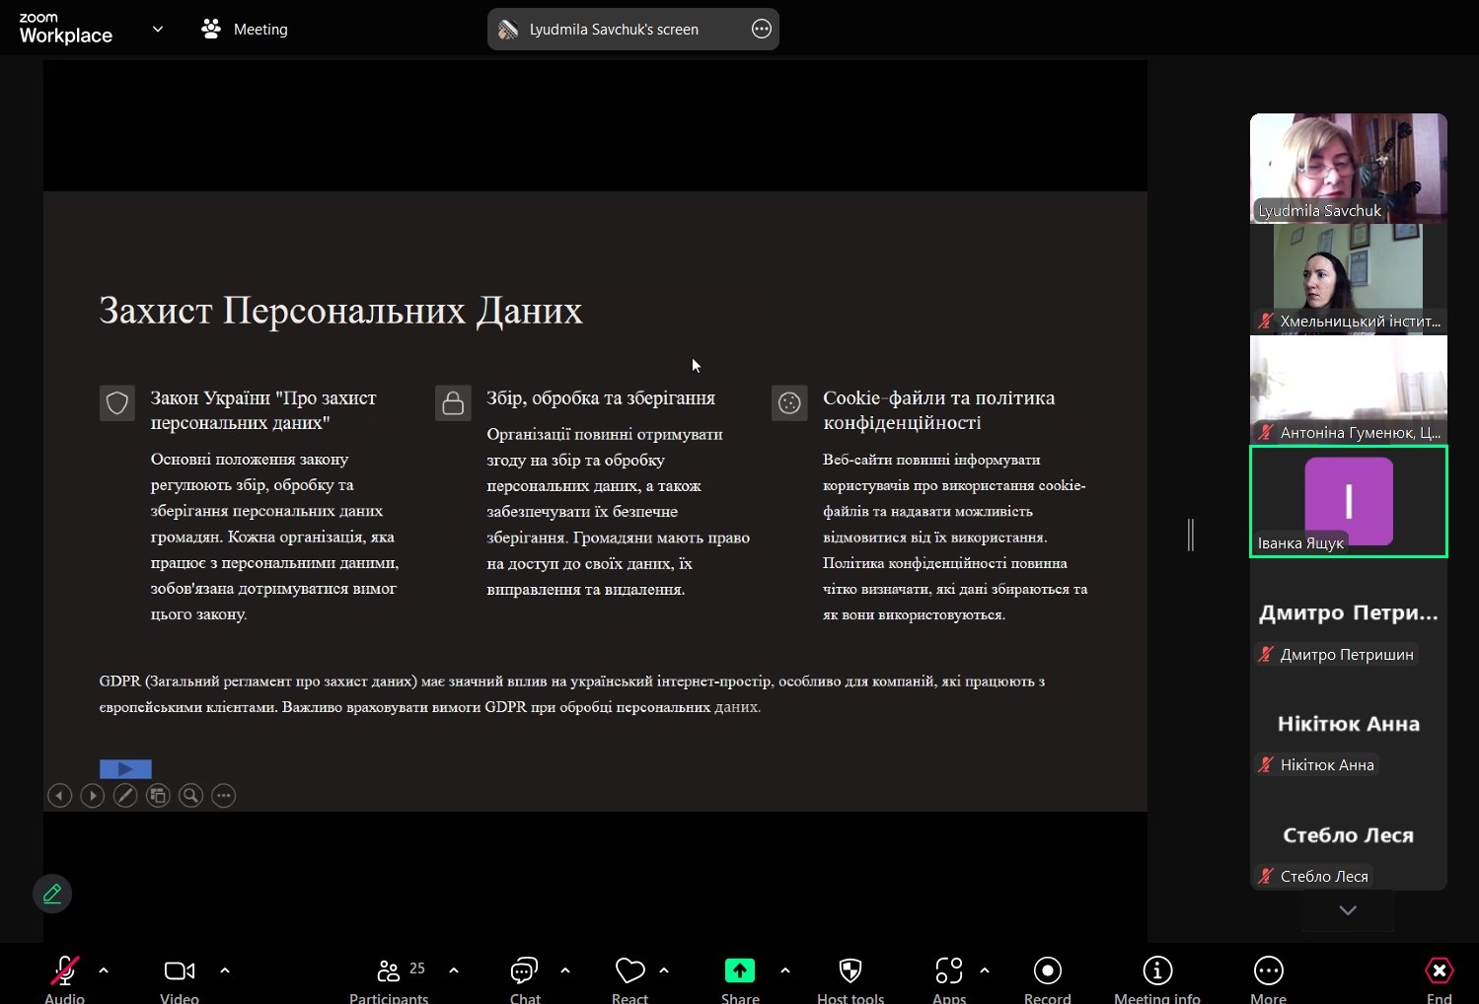This screenshot has width=1479, height=1004.
Task: Open the Chat panel
Action: pos(524,972)
